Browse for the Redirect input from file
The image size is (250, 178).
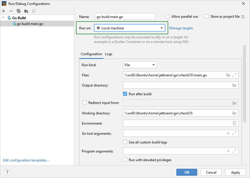coord(234,103)
